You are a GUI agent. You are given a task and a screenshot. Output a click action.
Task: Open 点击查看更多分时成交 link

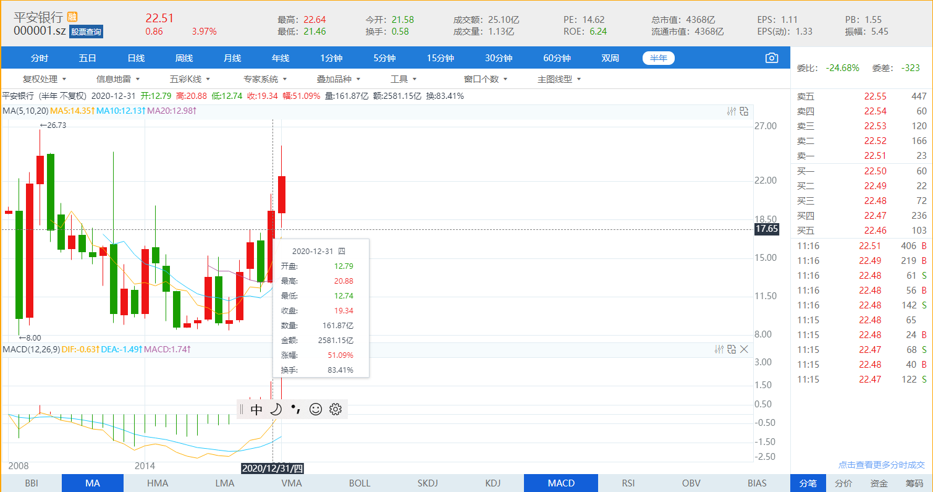[881, 465]
